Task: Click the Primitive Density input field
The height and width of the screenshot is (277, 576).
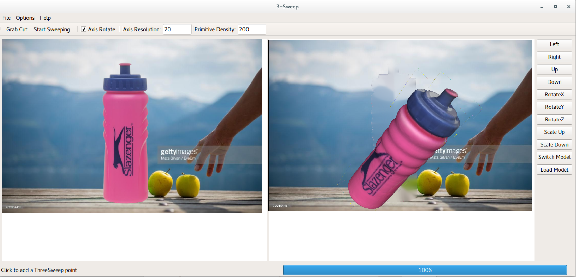Action: [252, 29]
